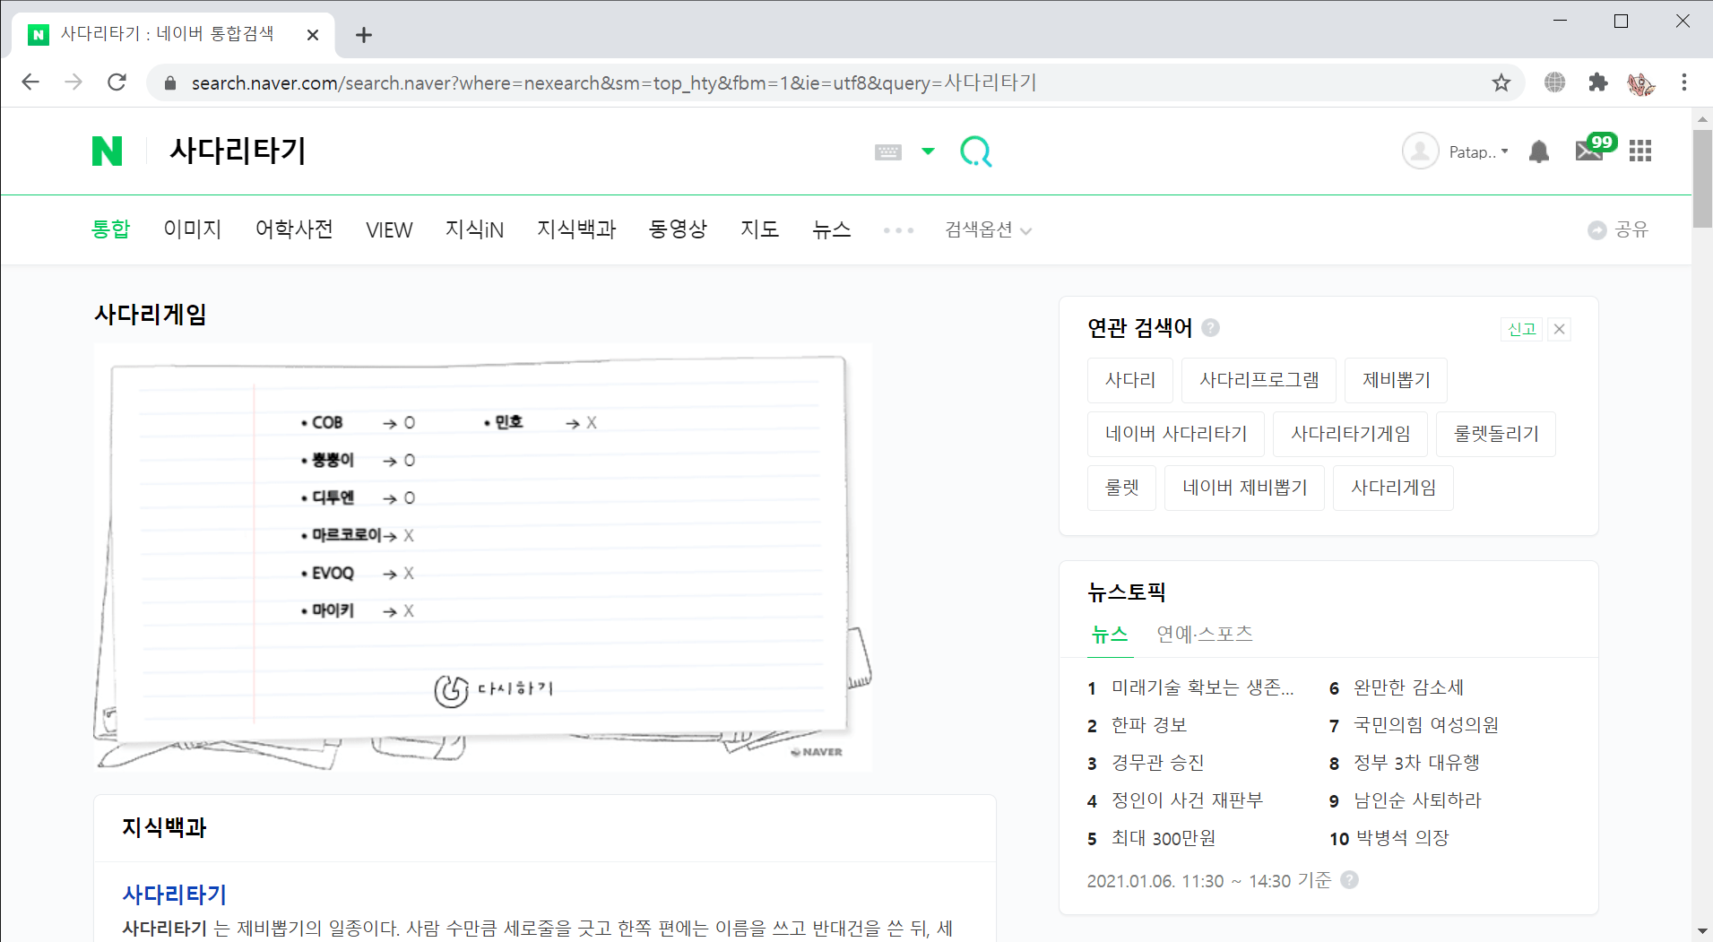The width and height of the screenshot is (1713, 942).
Task: Show more tabs via three dots
Action: coord(898,230)
